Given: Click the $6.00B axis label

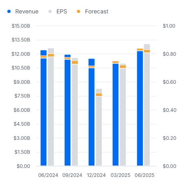Looking at the screenshot, I should [22, 110].
